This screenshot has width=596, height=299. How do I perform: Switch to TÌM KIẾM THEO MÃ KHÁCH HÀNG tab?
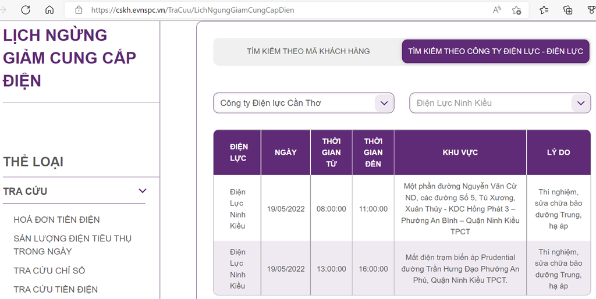[308, 51]
